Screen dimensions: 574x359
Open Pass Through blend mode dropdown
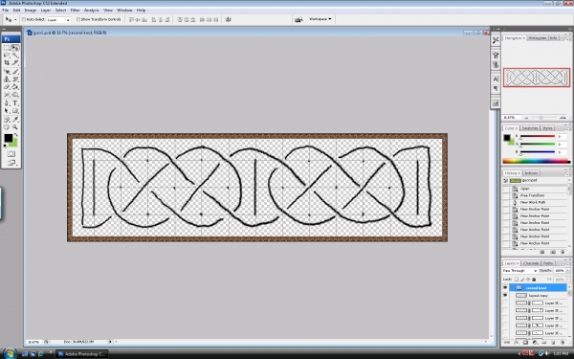click(519, 270)
